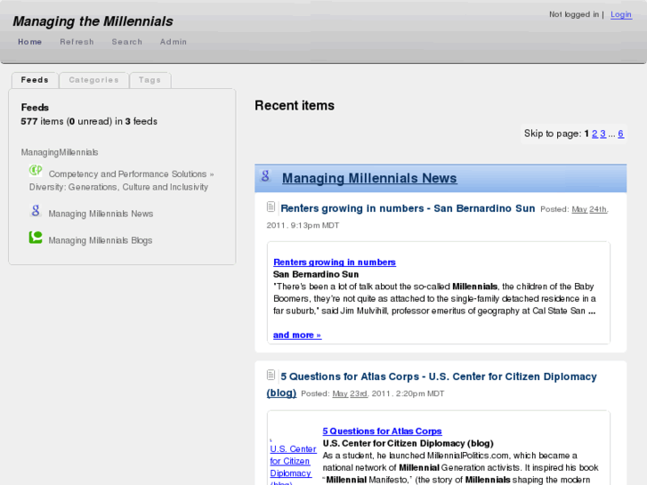Open the Admin menu item

(x=174, y=42)
